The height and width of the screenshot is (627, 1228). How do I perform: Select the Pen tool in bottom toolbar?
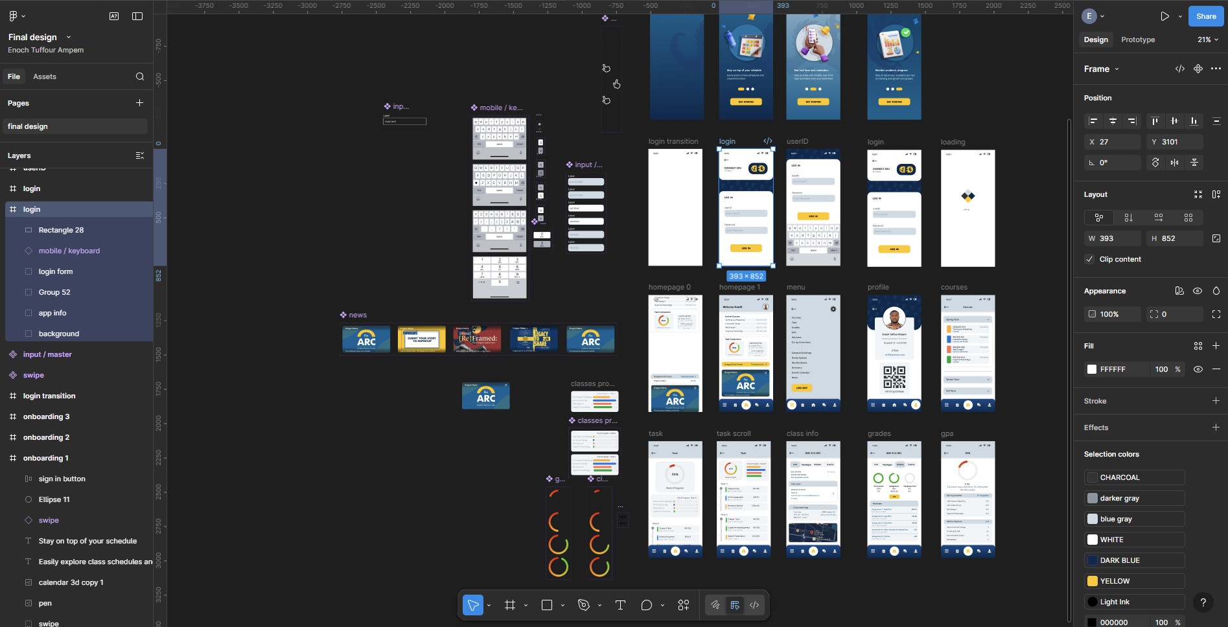(583, 605)
